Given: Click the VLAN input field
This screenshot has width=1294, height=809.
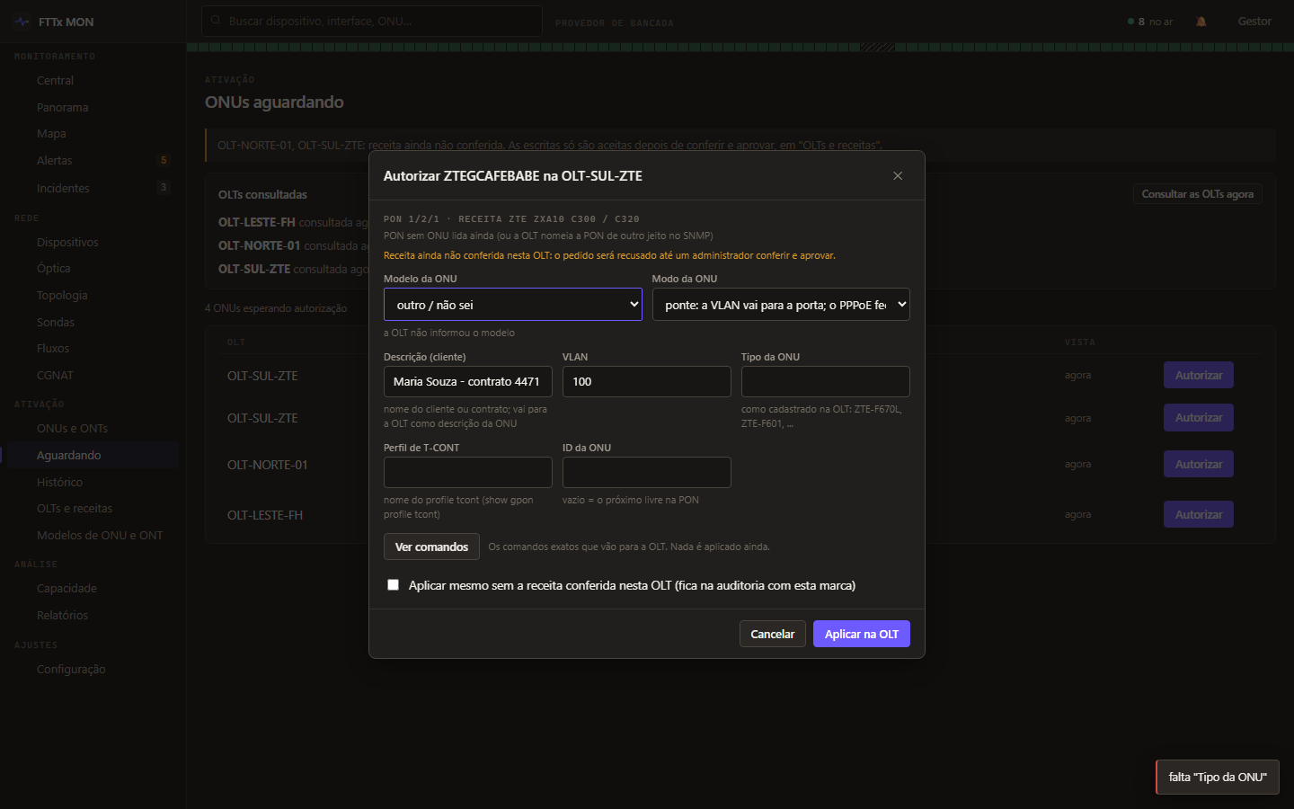Looking at the screenshot, I should click(x=647, y=381).
